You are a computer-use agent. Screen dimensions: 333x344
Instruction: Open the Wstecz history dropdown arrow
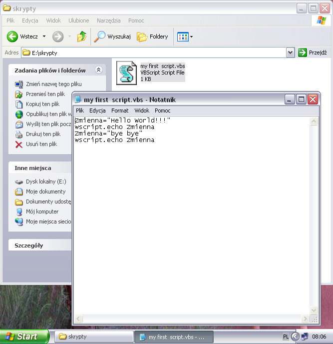point(44,36)
